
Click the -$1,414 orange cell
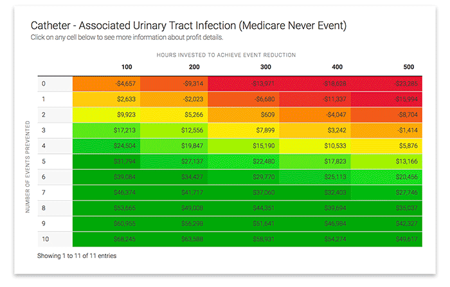(x=386, y=131)
